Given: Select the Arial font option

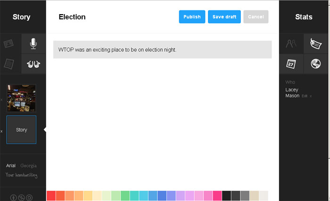Looking at the screenshot, I should click(x=11, y=166).
